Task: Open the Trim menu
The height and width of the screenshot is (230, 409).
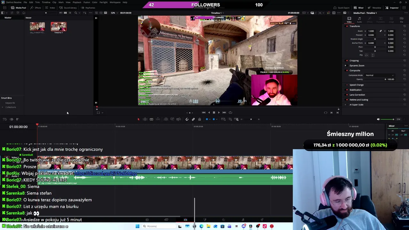Action: tap(37, 2)
